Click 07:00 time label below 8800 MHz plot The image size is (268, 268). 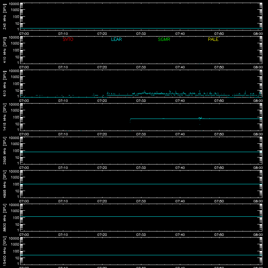pos(24,235)
